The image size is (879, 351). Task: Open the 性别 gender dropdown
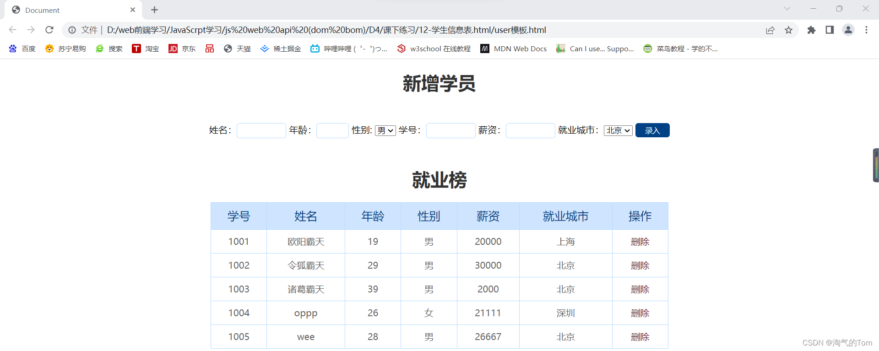point(385,130)
